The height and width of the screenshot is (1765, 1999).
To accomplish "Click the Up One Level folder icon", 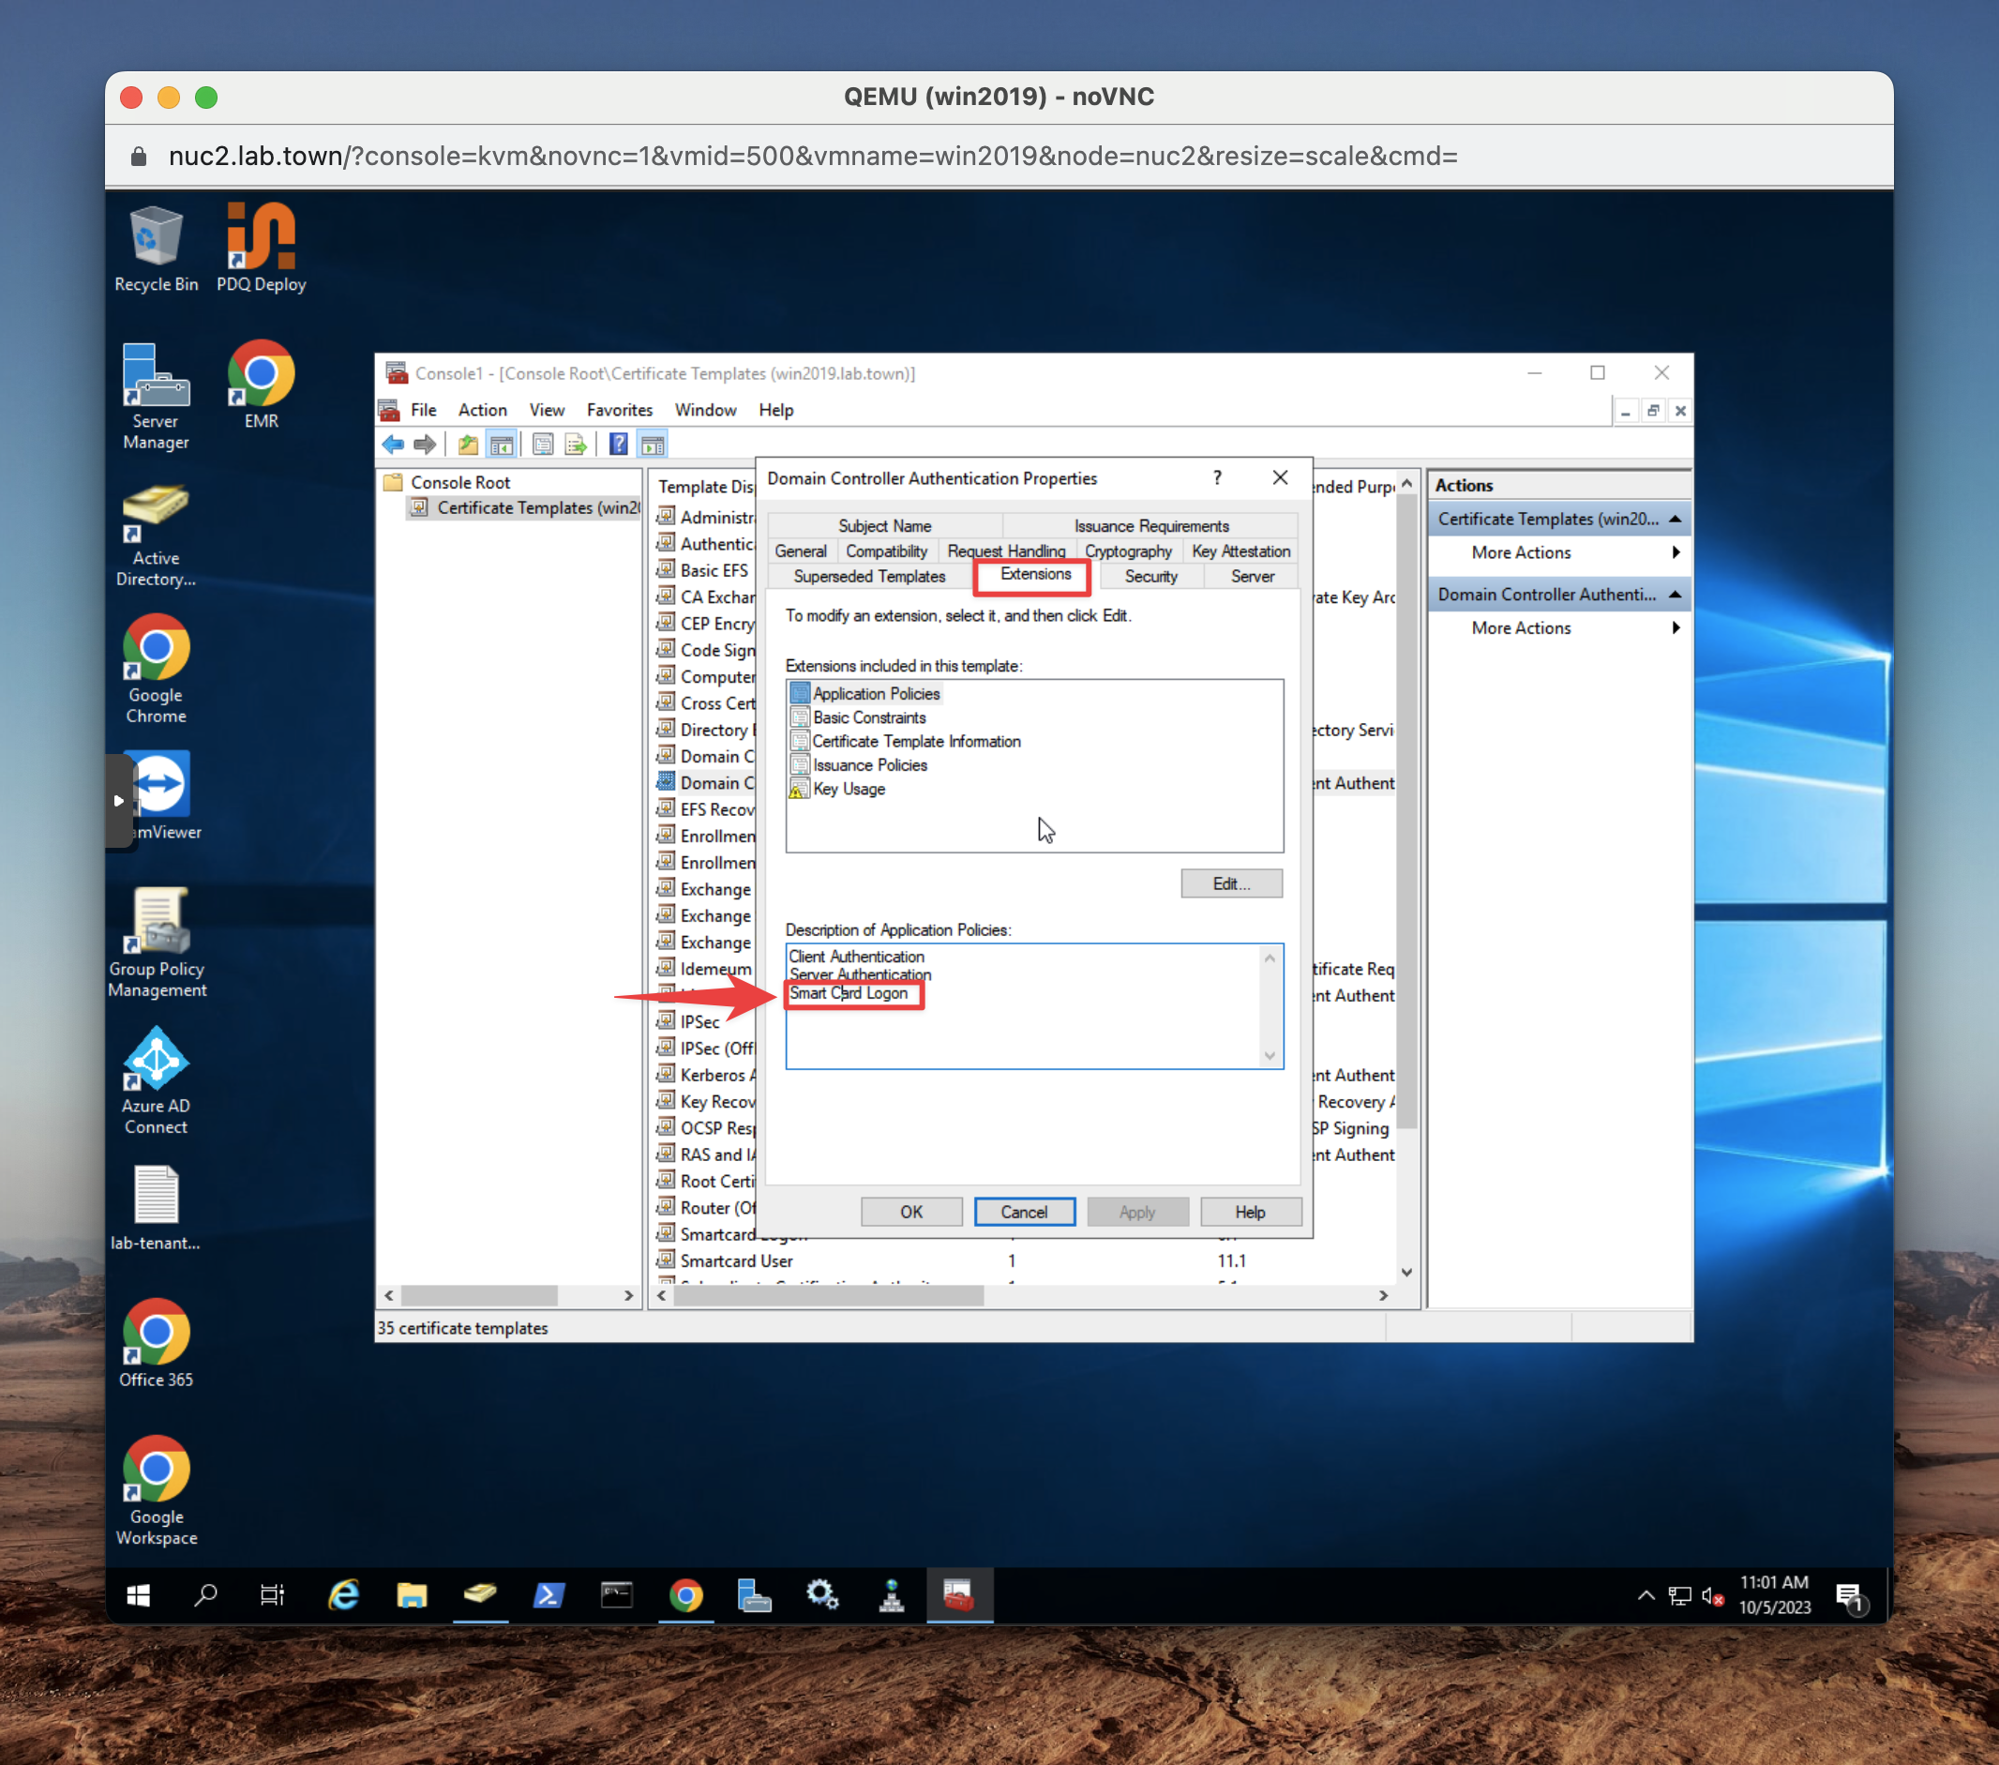I will click(469, 445).
